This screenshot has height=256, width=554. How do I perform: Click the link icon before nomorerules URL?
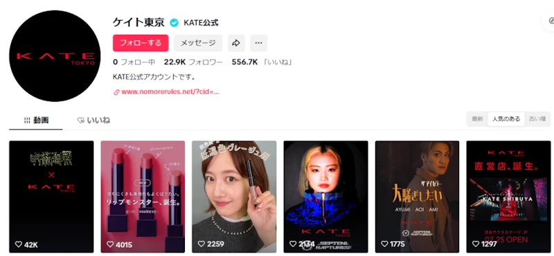point(116,92)
